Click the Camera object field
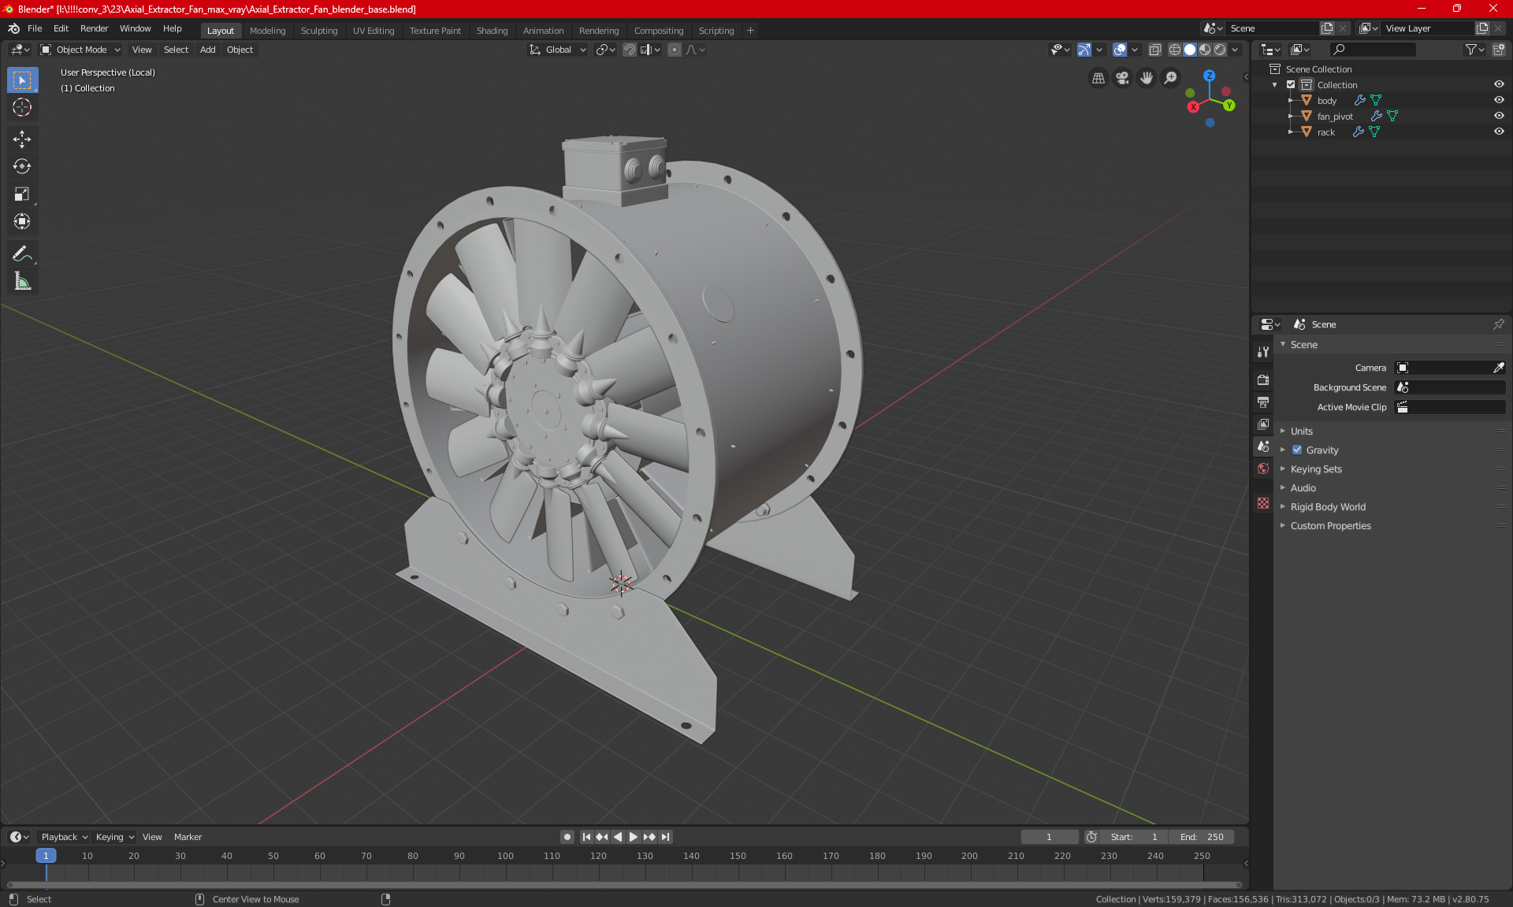 [1442, 368]
